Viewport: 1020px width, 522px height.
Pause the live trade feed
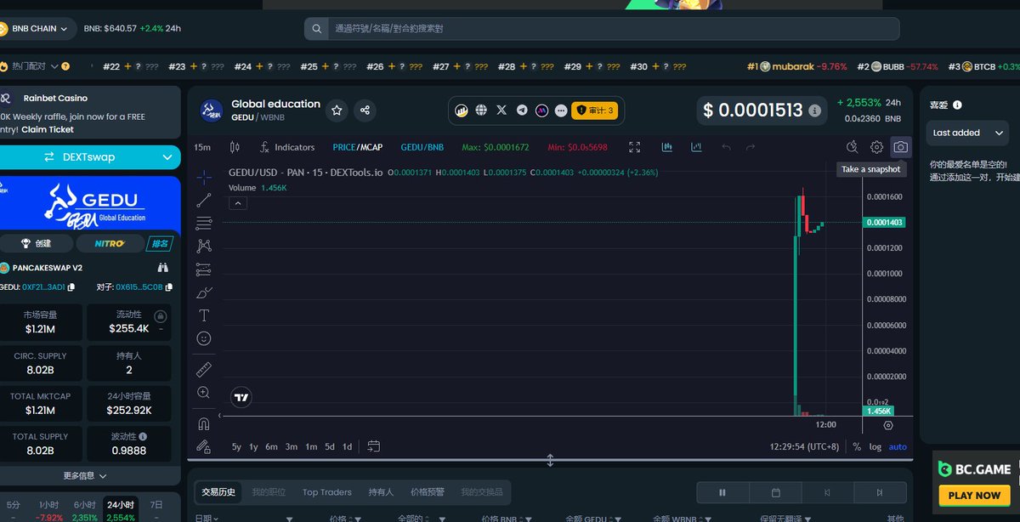[722, 492]
